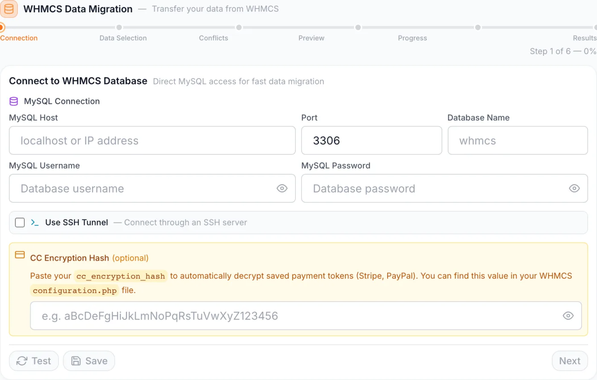
Task: Click the MySQL Username input field
Action: (152, 188)
